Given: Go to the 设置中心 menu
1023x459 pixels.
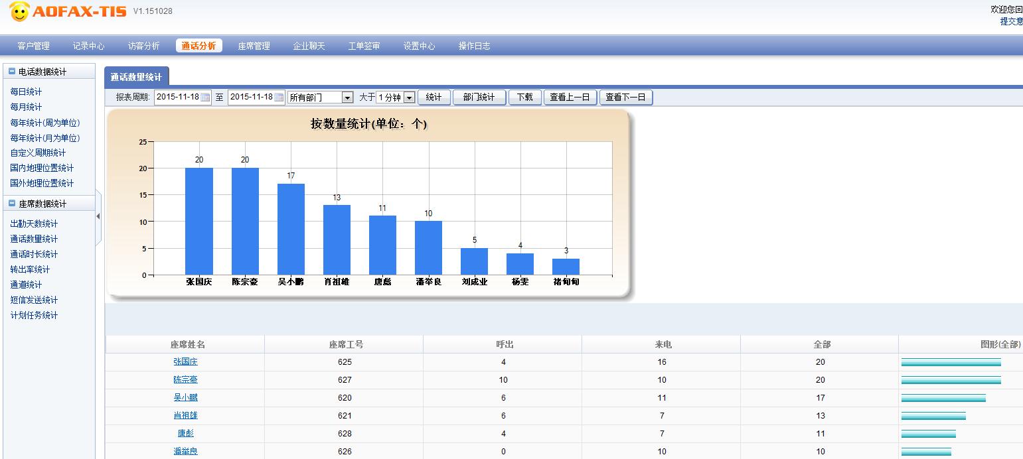Looking at the screenshot, I should tap(419, 46).
